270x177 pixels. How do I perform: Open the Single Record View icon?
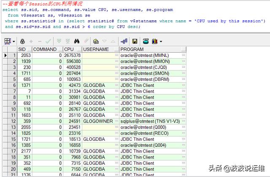[96, 41]
